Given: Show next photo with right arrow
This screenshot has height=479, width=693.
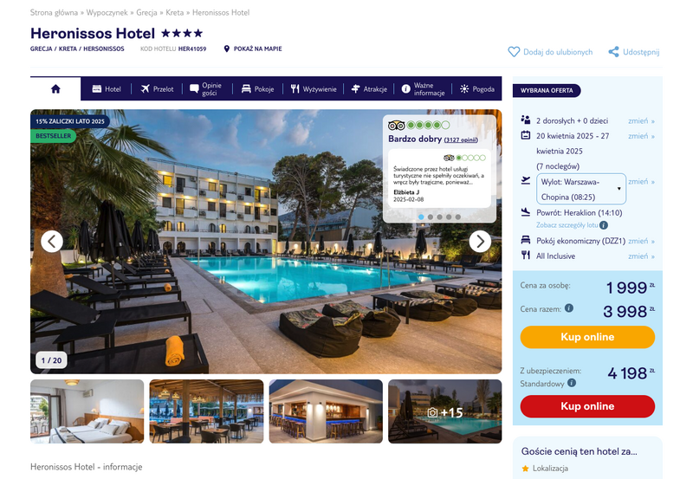Looking at the screenshot, I should tap(480, 242).
